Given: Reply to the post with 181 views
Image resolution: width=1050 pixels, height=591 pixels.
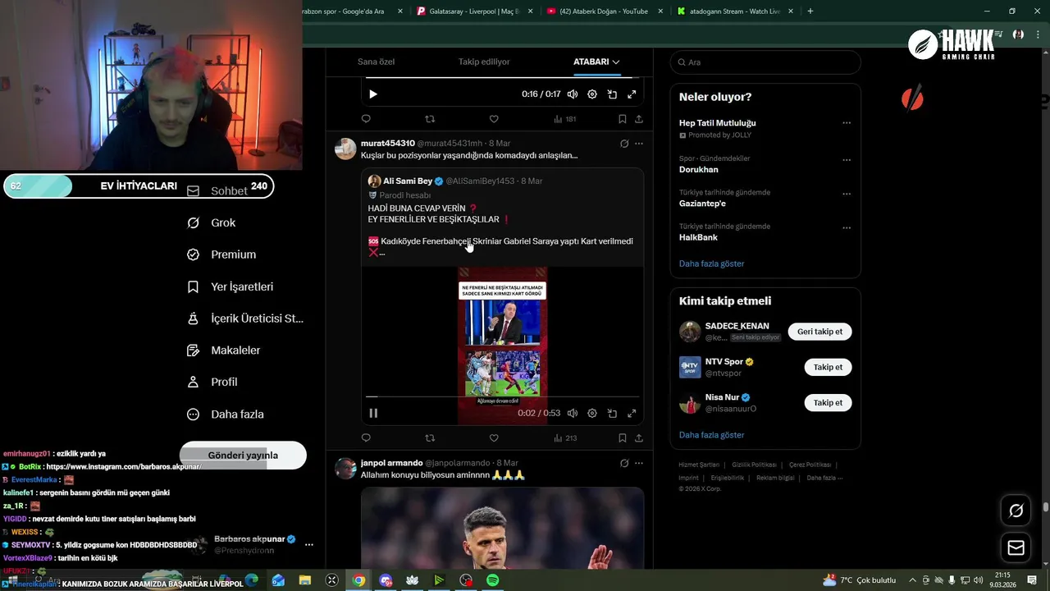Looking at the screenshot, I should (x=366, y=119).
